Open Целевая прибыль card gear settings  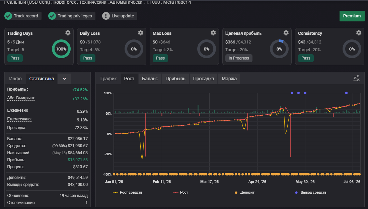click(286, 33)
